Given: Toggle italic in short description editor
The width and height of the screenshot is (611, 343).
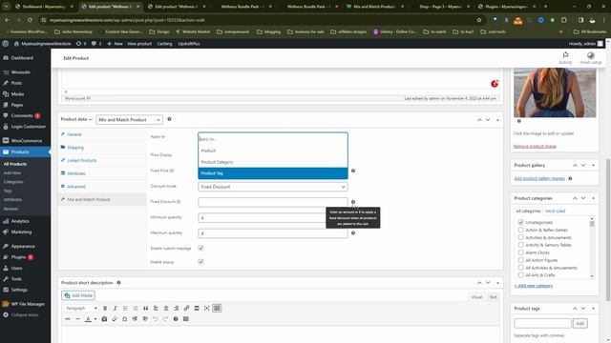Looking at the screenshot, I should [x=115, y=308].
